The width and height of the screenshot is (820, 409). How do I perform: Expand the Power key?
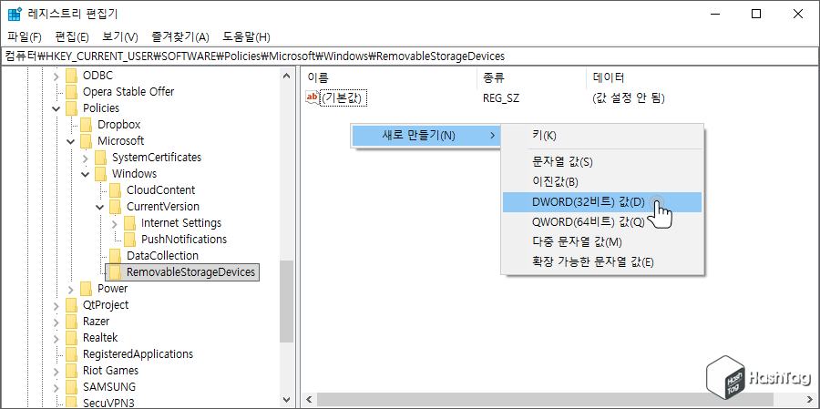tap(71, 290)
